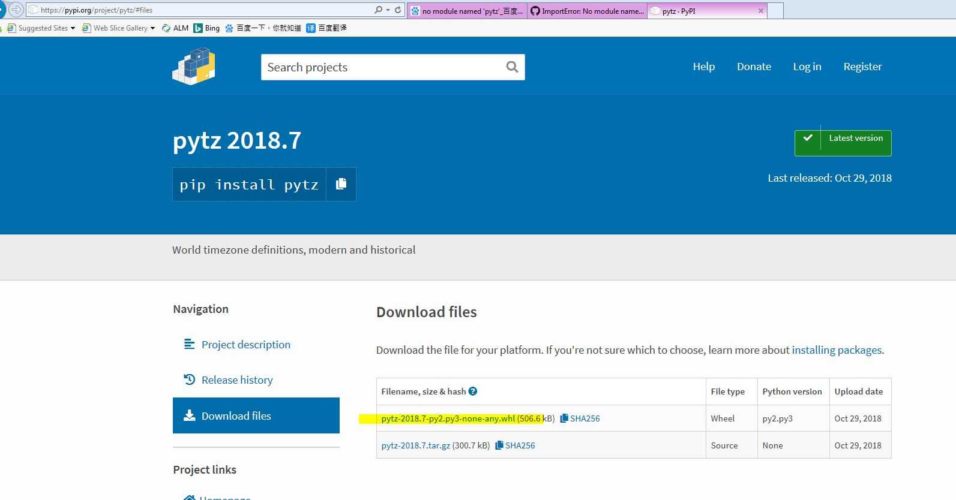Click the Donate link

(x=754, y=67)
